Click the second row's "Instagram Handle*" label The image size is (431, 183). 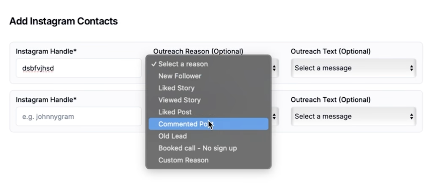point(46,100)
